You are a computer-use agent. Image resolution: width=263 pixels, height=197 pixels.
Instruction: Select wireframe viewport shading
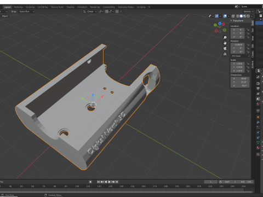click(238, 16)
